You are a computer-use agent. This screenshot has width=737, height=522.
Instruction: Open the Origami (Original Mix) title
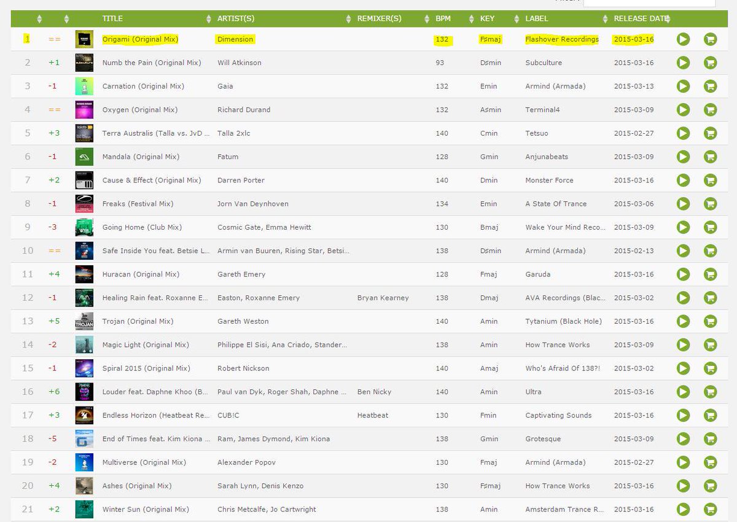pos(140,39)
